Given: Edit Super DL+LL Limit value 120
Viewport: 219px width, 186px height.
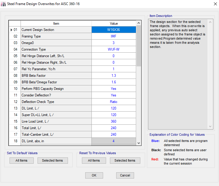Looking at the screenshot, I should tap(114, 115).
